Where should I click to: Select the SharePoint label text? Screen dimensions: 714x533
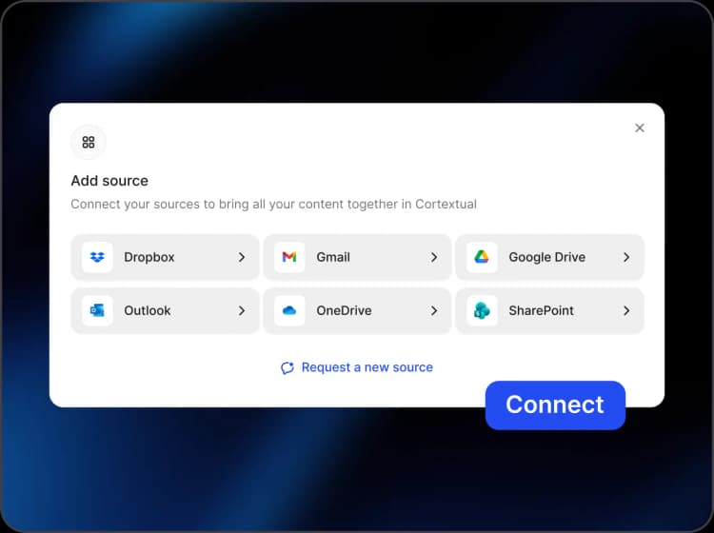(541, 310)
